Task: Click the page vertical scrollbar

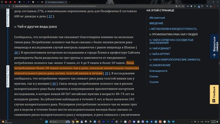Action: 219,63
